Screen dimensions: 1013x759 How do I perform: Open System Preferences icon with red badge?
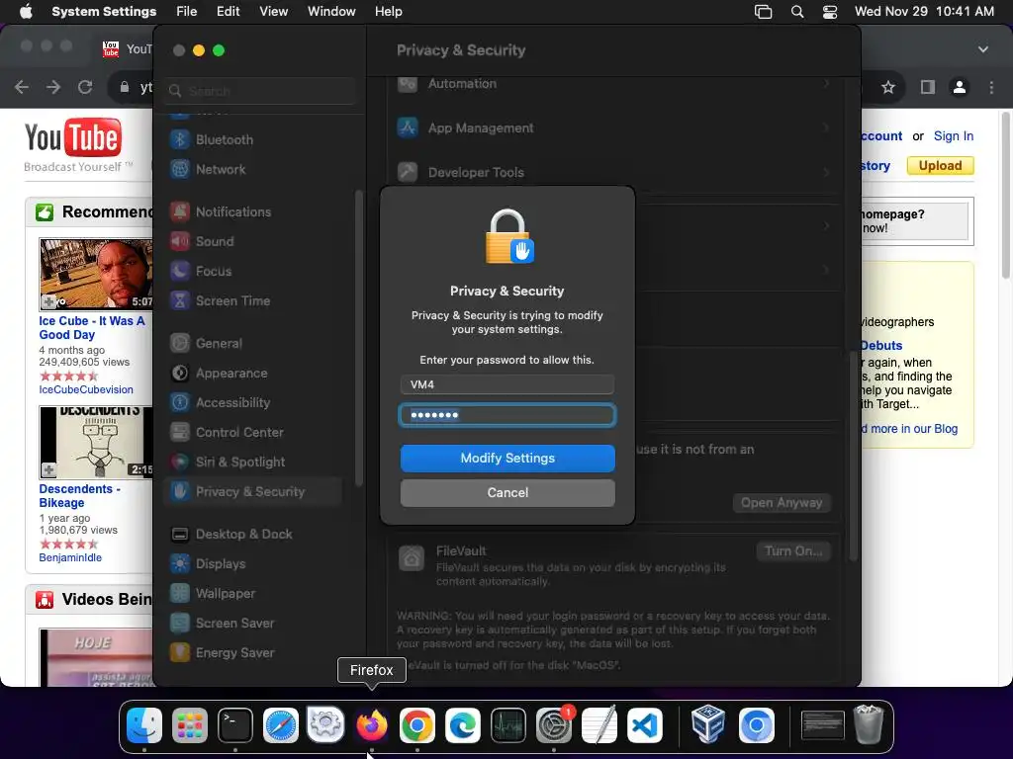point(554,724)
